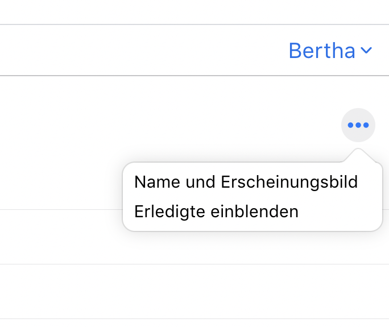The width and height of the screenshot is (389, 327).
Task: Show completed items via Erledigte einblenden
Action: click(216, 212)
